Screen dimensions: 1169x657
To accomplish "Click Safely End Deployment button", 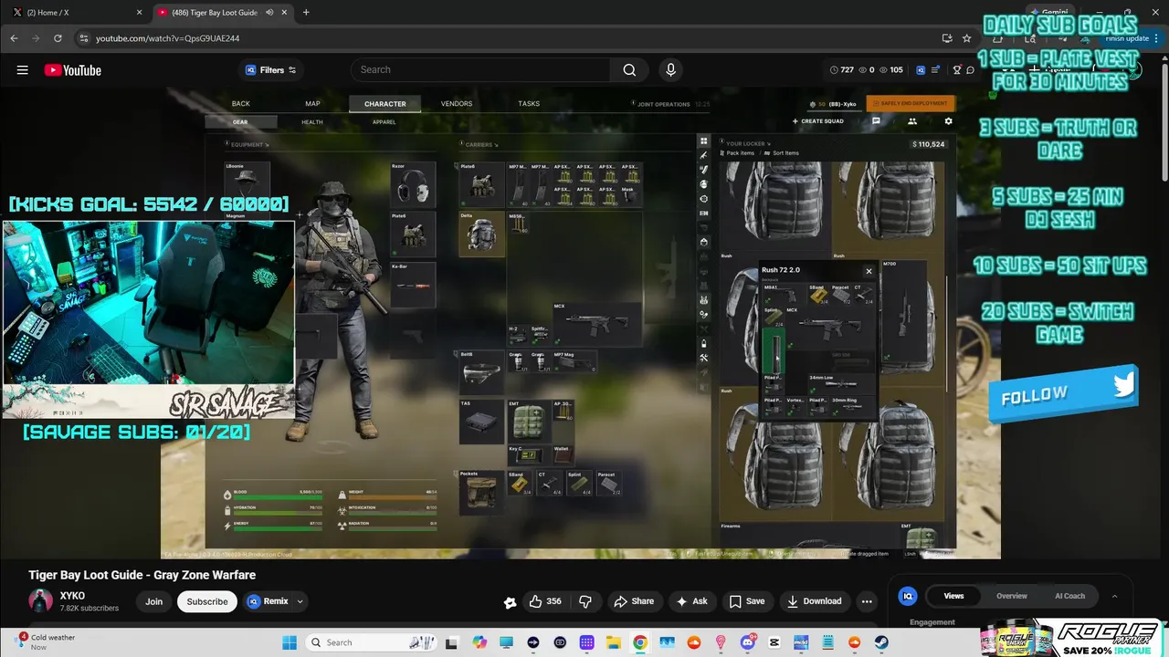I will coord(911,104).
